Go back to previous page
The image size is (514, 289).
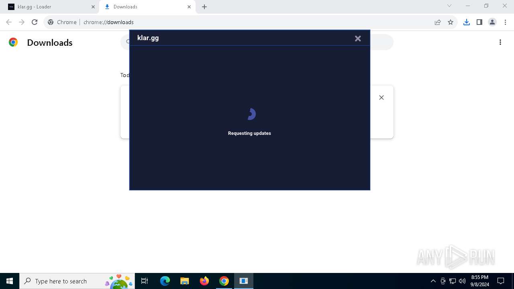(x=9, y=22)
